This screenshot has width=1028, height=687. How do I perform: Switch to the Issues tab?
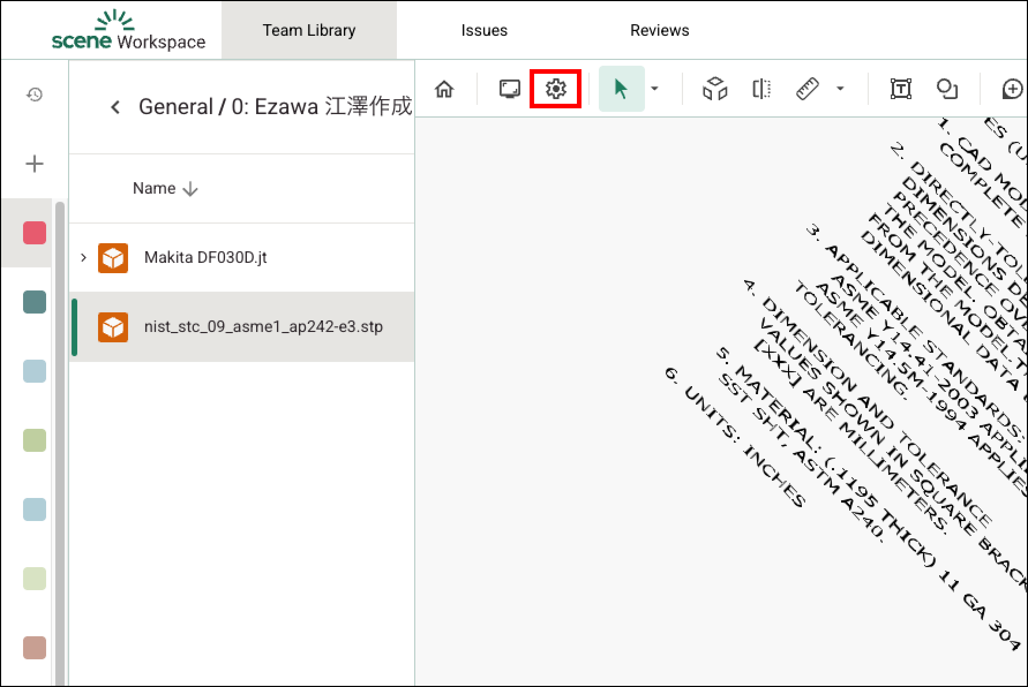484,31
